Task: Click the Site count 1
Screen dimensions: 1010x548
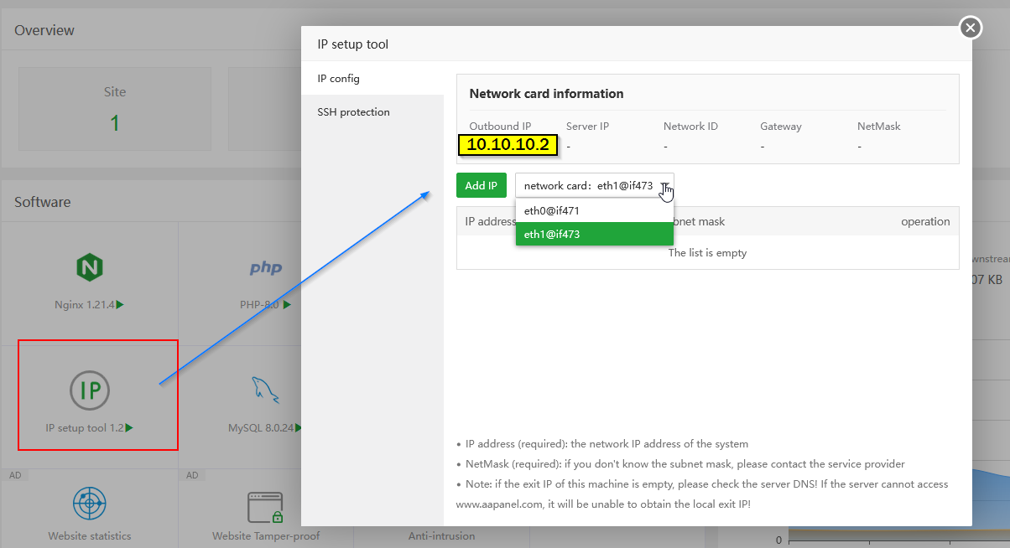Action: [x=115, y=124]
